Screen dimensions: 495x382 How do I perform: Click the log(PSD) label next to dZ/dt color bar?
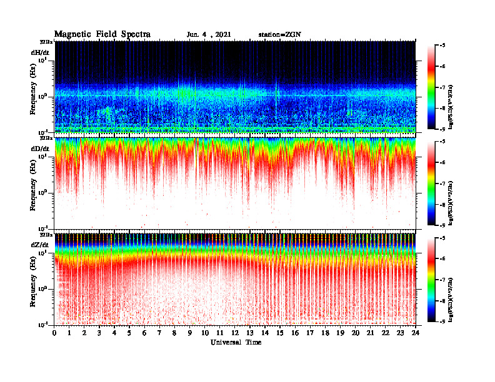[x=451, y=300]
